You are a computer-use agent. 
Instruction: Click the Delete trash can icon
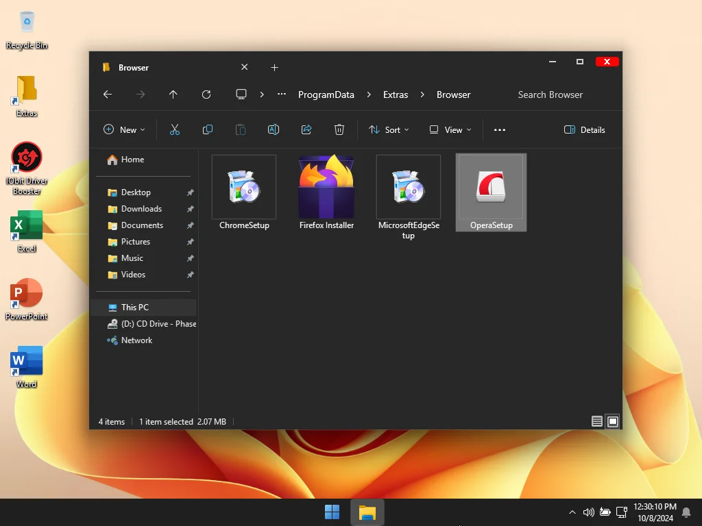339,129
